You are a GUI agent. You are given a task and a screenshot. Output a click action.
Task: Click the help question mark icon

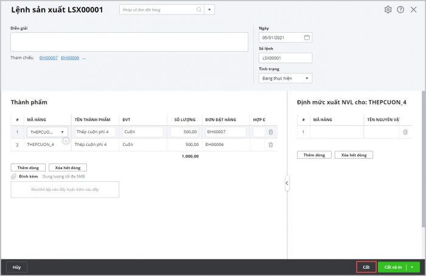click(x=400, y=10)
